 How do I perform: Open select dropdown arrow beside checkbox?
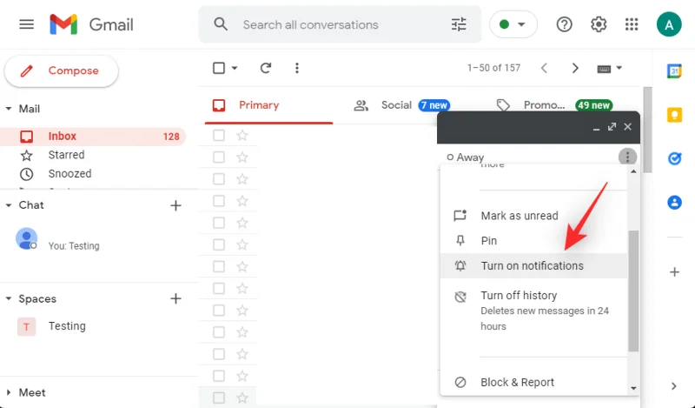coord(235,68)
